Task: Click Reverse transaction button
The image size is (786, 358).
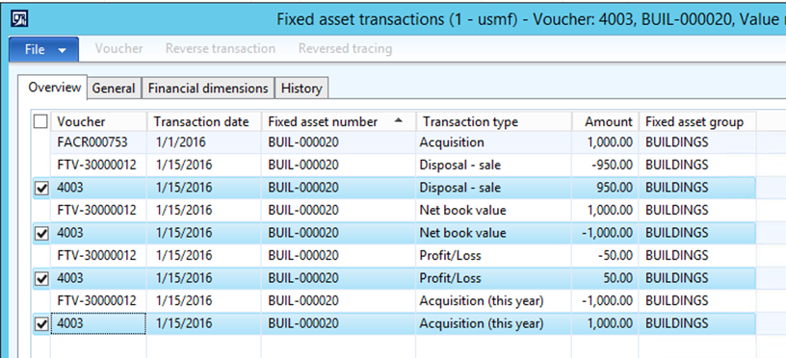Action: [220, 48]
